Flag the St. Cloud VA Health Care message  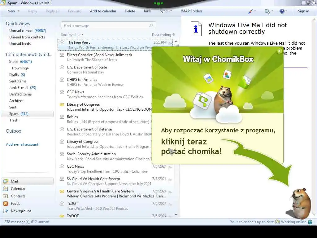pyautogui.click(x=170, y=180)
